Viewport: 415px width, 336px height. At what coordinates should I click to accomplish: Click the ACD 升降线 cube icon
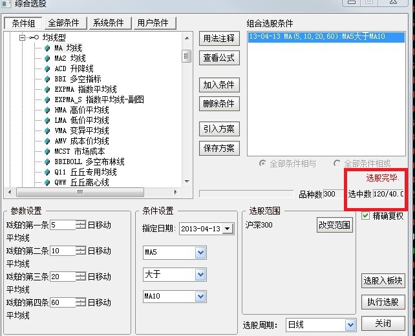(x=47, y=68)
